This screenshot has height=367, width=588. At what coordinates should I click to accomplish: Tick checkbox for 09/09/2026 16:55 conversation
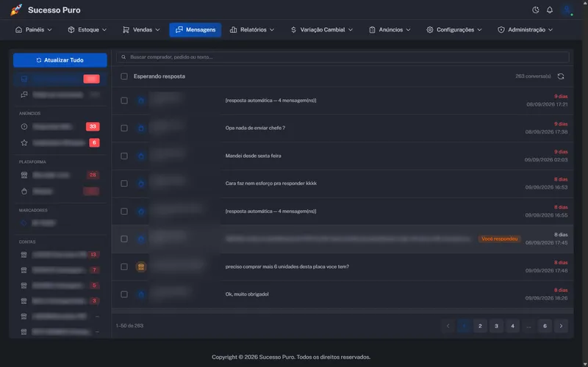point(124,211)
